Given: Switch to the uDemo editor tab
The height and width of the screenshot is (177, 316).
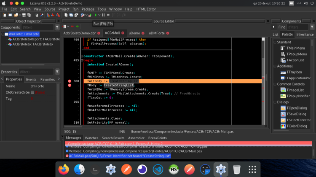Looking at the screenshot, I should 134,33.
